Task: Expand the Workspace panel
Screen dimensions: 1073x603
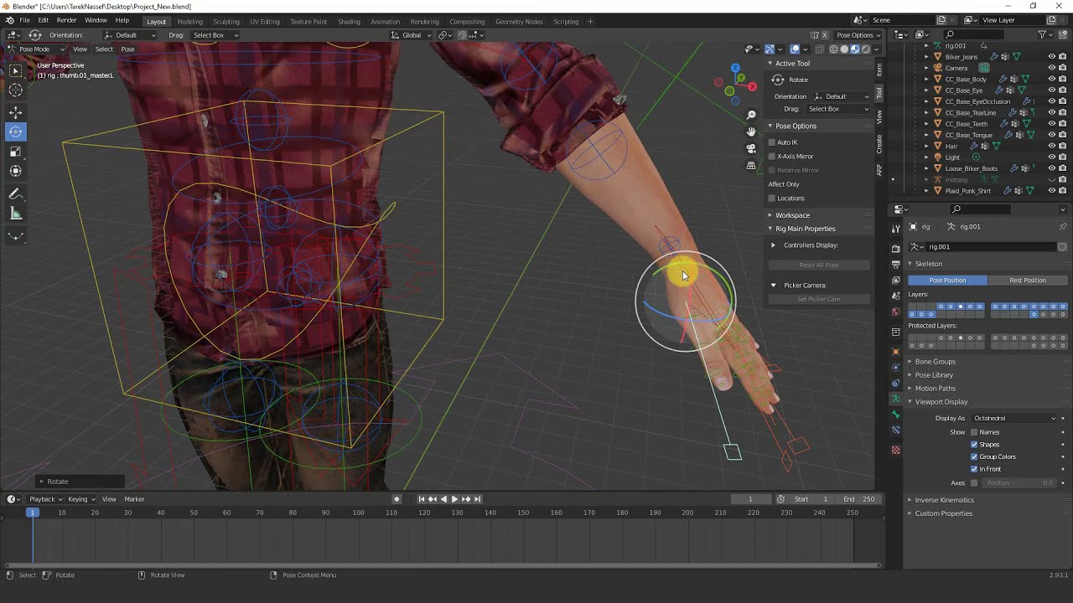Action: pyautogui.click(x=792, y=215)
